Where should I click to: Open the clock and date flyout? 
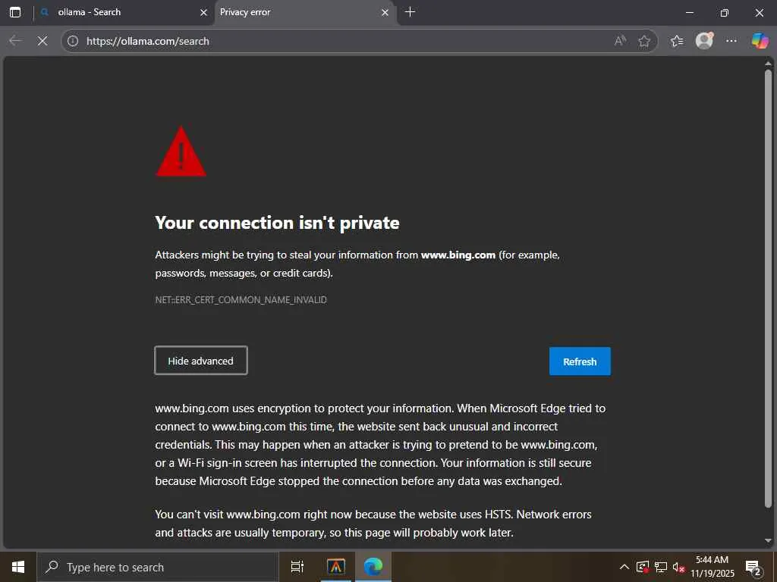pos(712,567)
